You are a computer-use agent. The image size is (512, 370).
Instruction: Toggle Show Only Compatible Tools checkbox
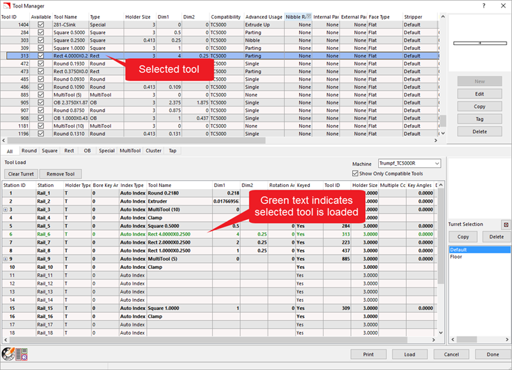[354, 173]
